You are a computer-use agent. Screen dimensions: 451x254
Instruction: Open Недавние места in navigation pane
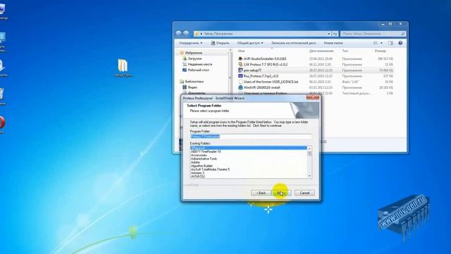pyautogui.click(x=200, y=64)
